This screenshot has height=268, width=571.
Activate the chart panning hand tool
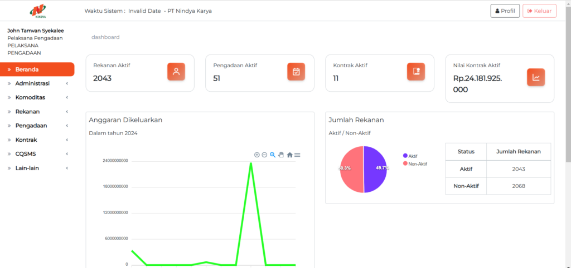coord(281,155)
